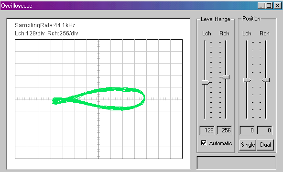Close the Oscilloscope window
The image size is (283, 172).
(278, 6)
